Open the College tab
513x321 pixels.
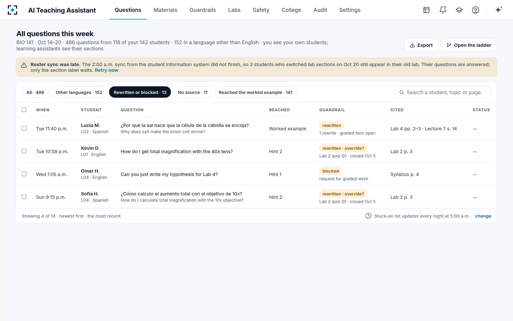click(291, 10)
